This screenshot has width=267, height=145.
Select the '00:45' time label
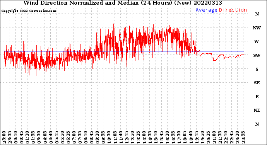point(21,137)
